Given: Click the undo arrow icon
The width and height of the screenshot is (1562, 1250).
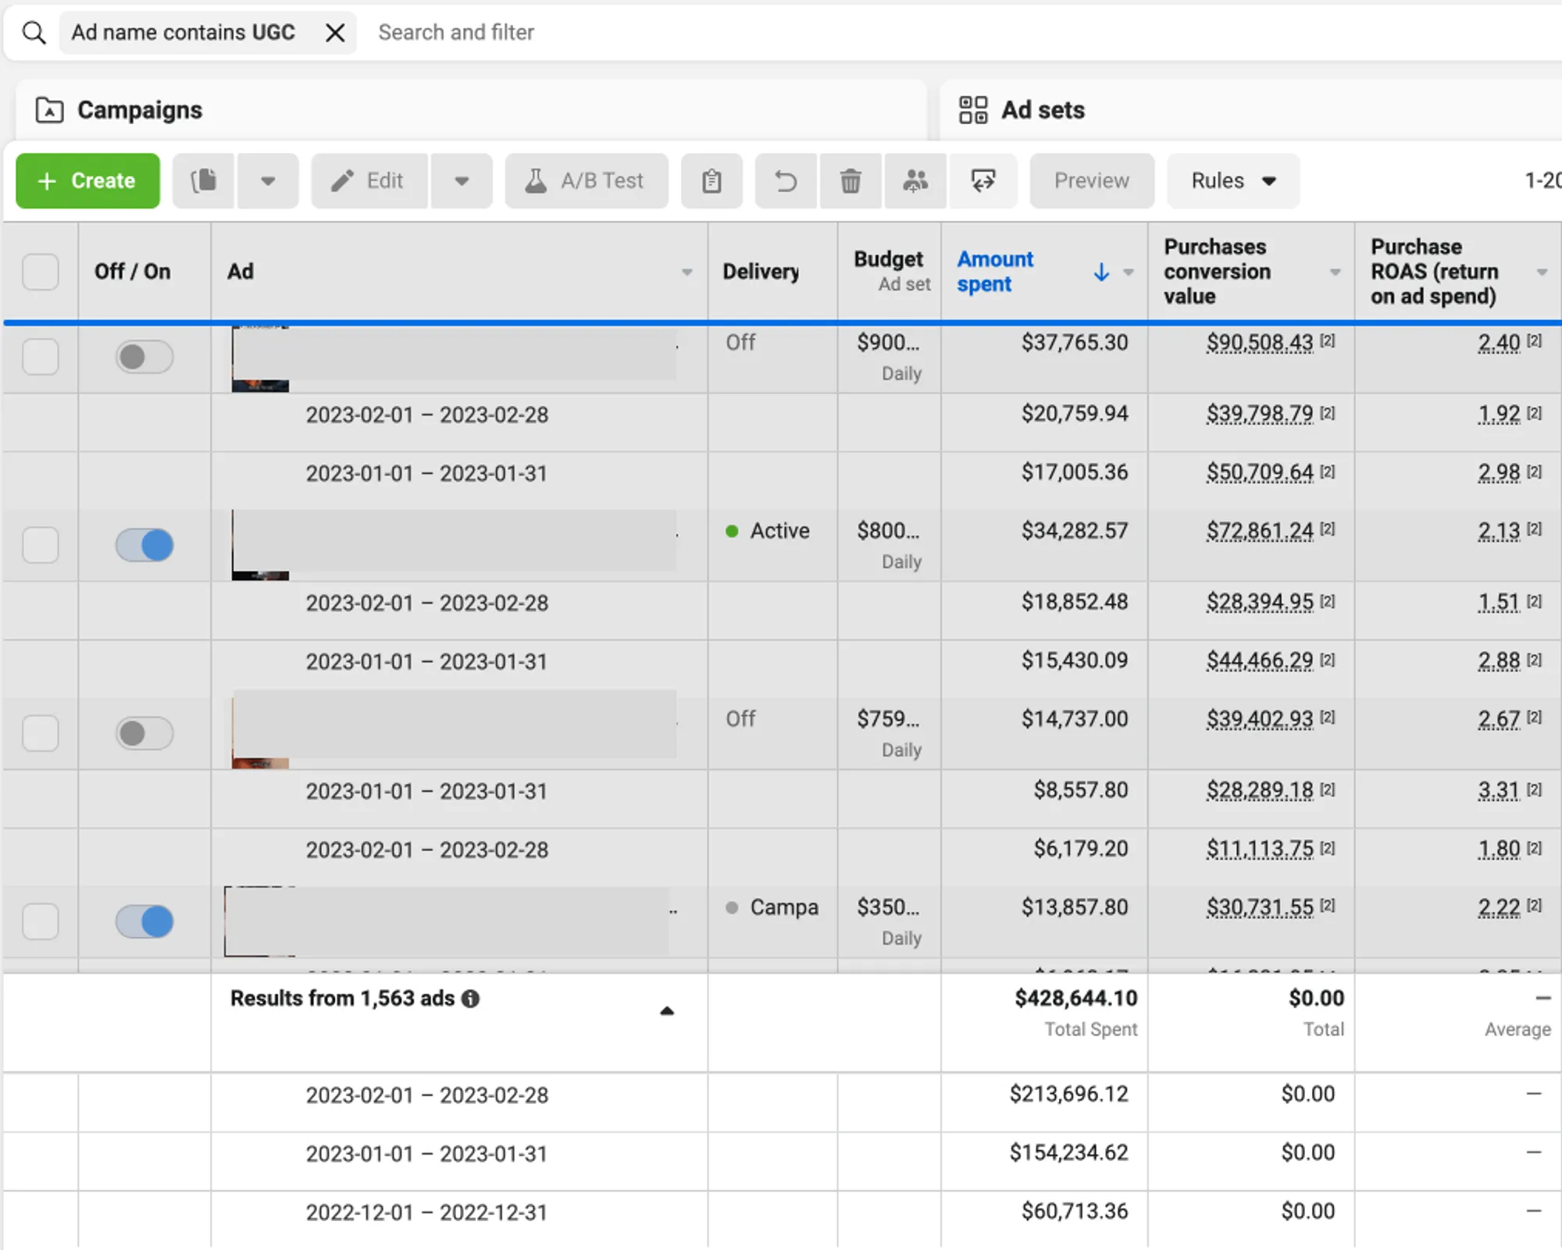Looking at the screenshot, I should click(x=786, y=181).
